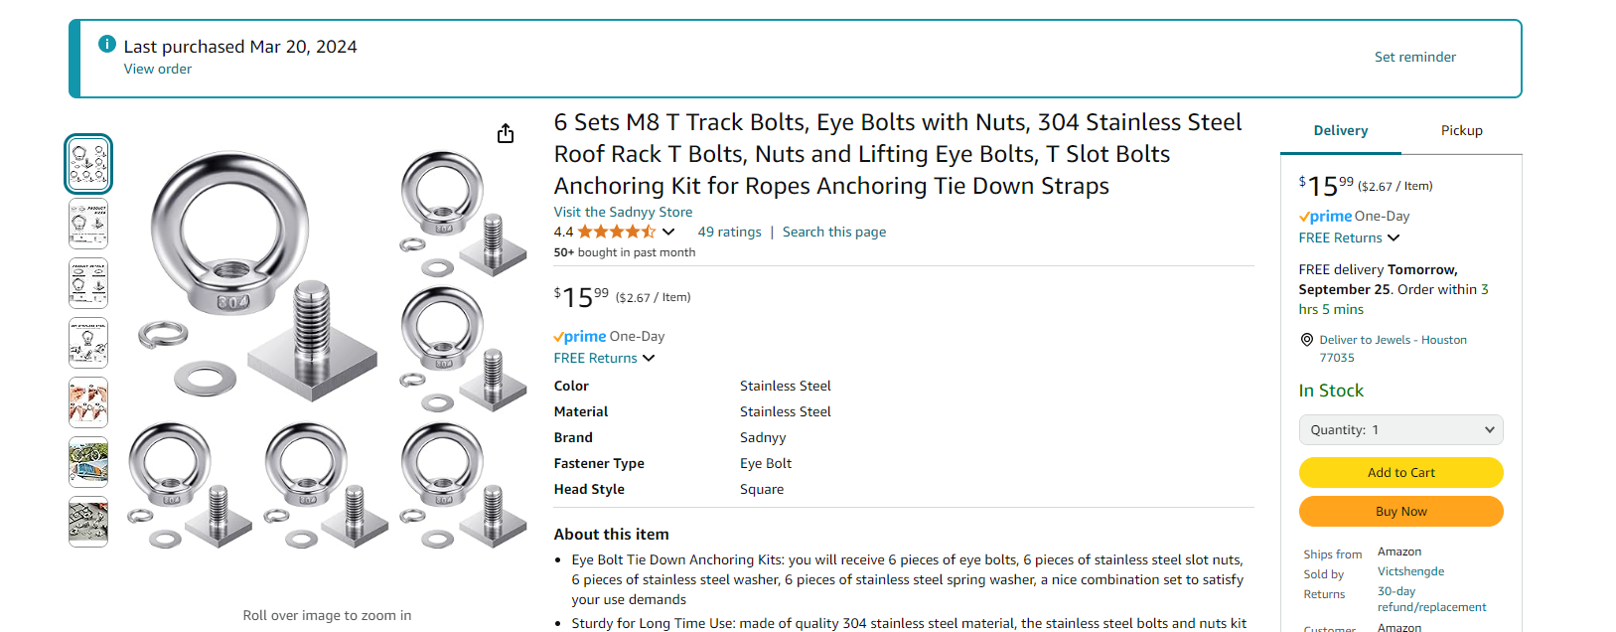Click the star rating icons
This screenshot has height=632, width=1616.
[617, 232]
